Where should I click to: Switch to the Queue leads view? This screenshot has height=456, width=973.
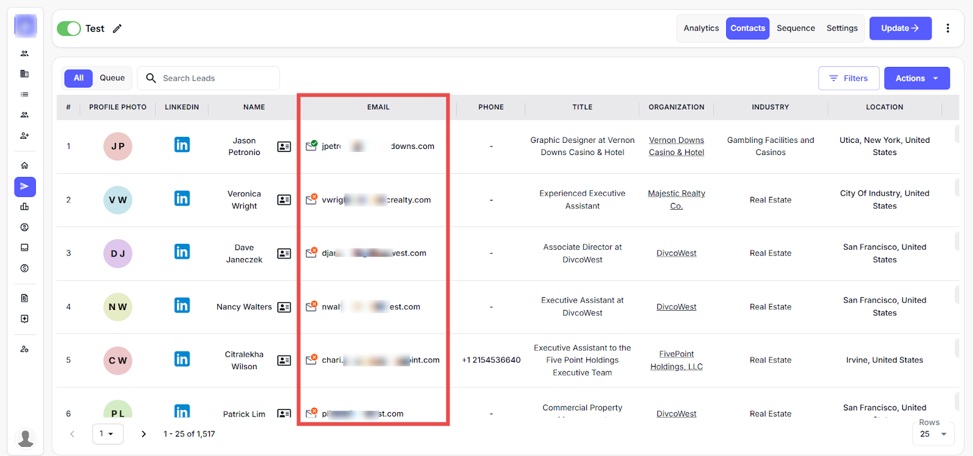112,78
